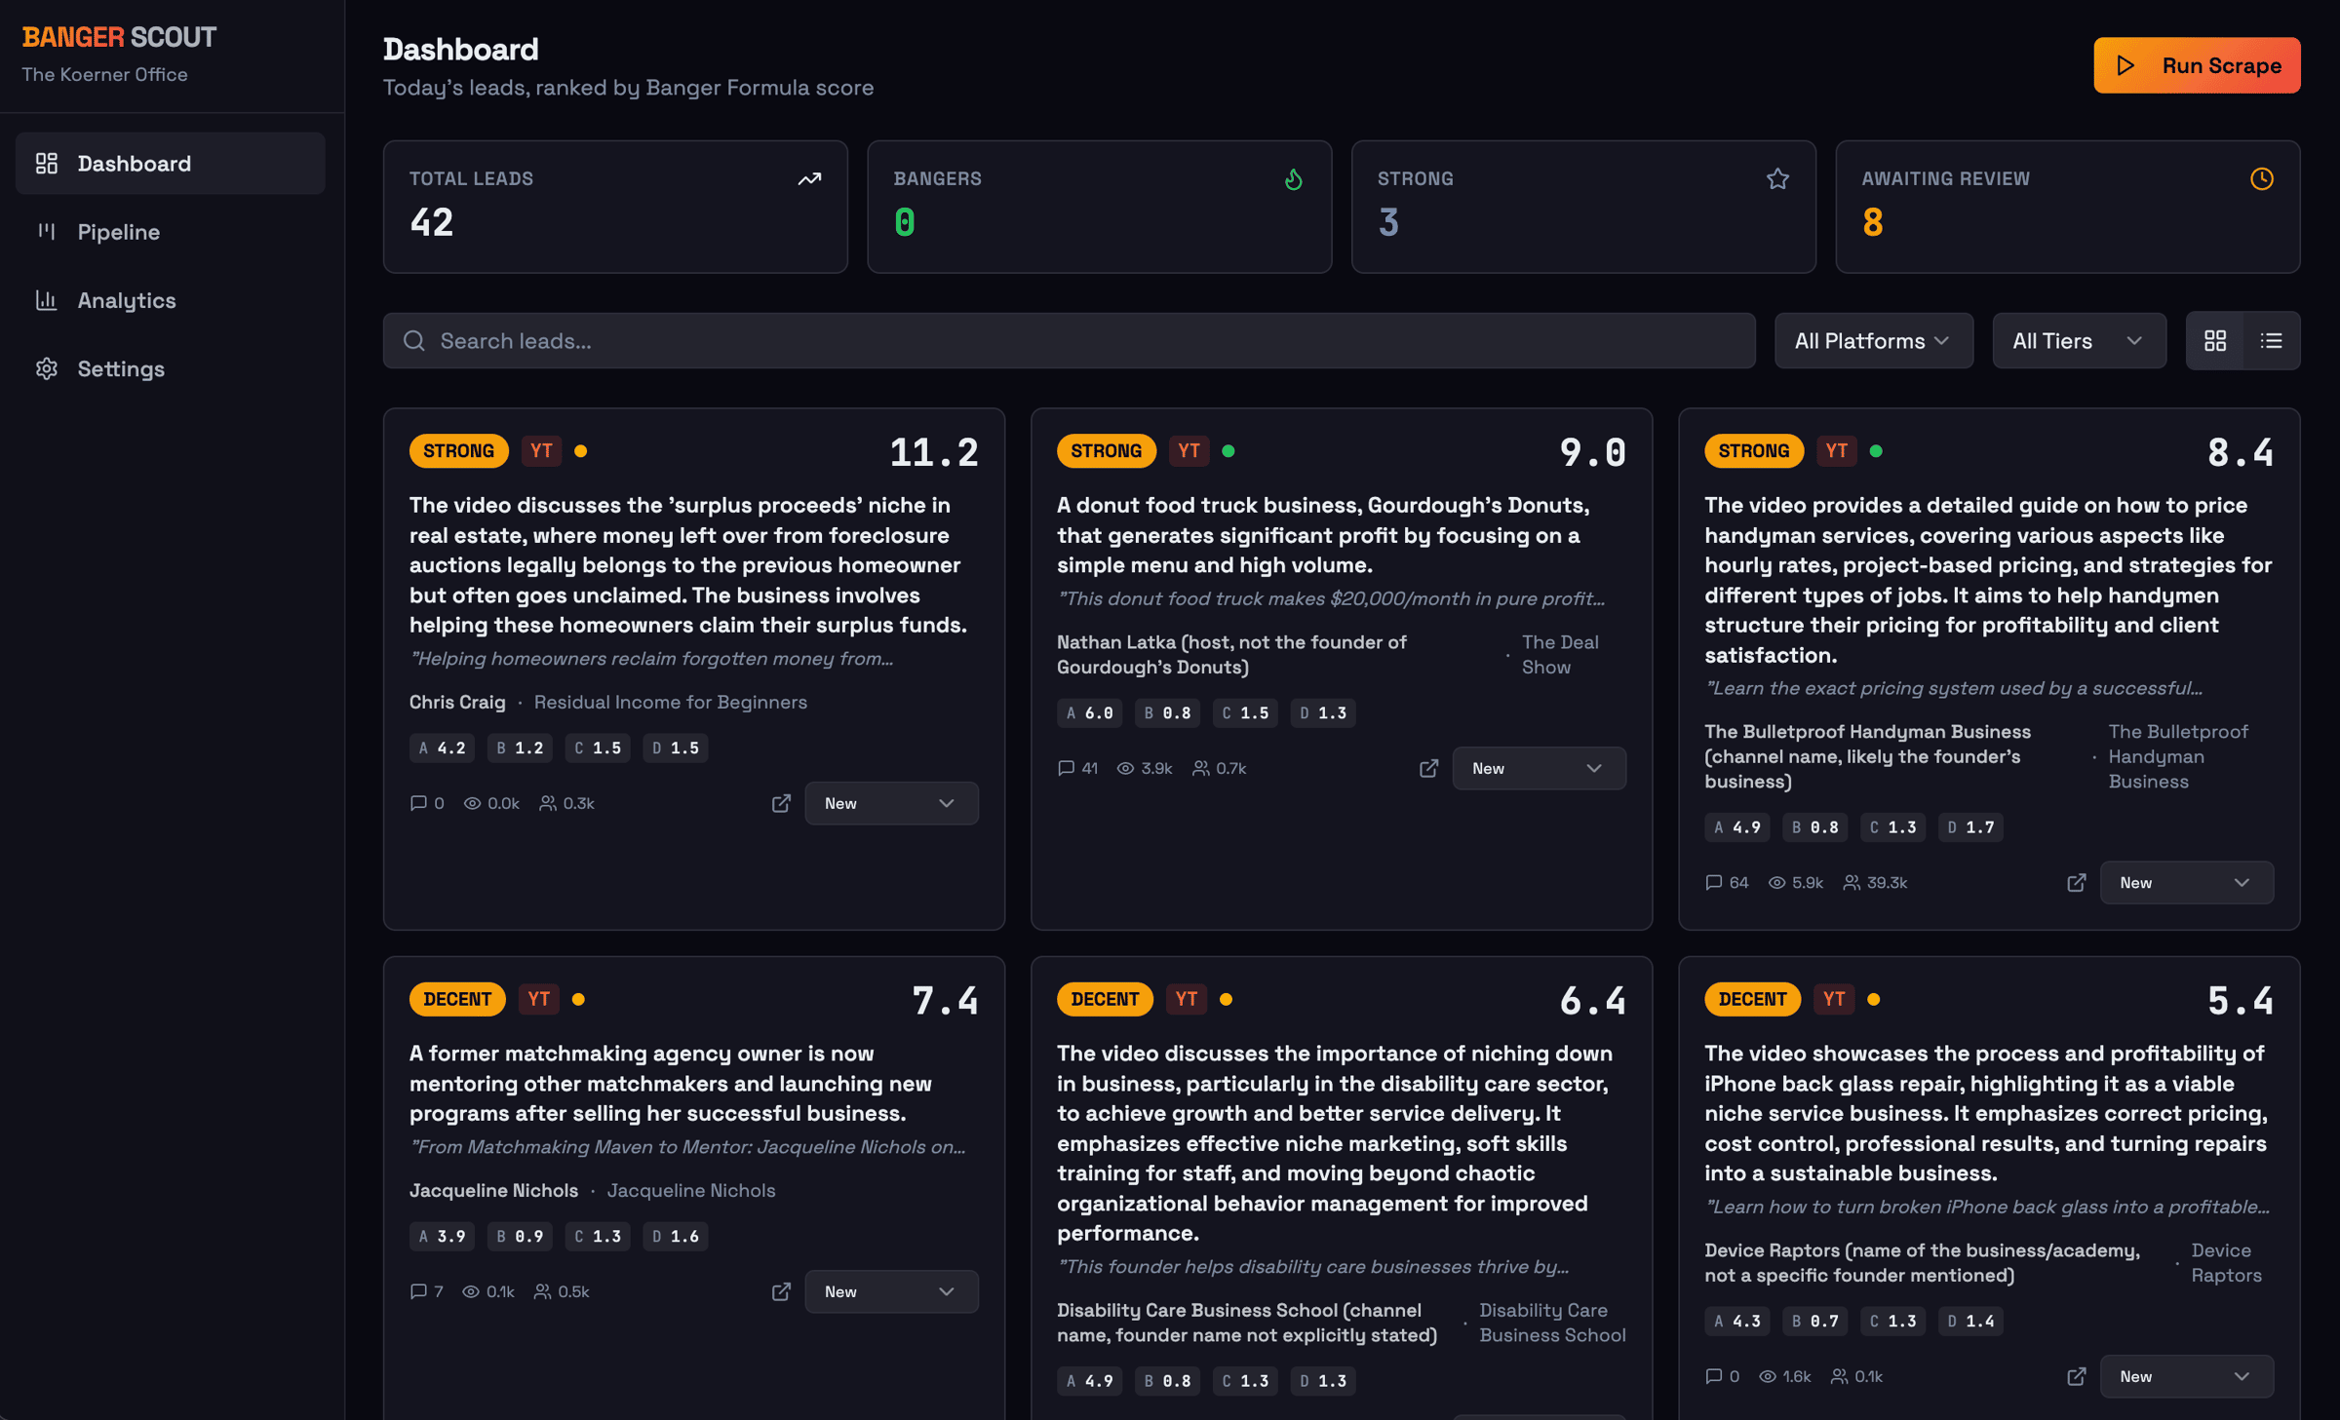Click green status dot on donut card
Image resolution: width=2340 pixels, height=1420 pixels.
point(1228,451)
